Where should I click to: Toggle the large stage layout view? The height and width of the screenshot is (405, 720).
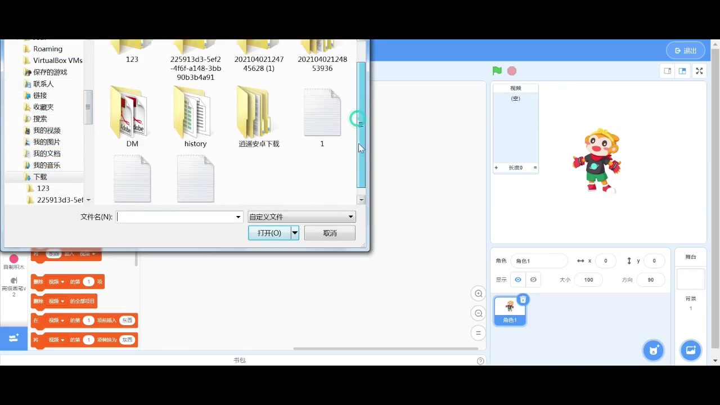(x=682, y=71)
